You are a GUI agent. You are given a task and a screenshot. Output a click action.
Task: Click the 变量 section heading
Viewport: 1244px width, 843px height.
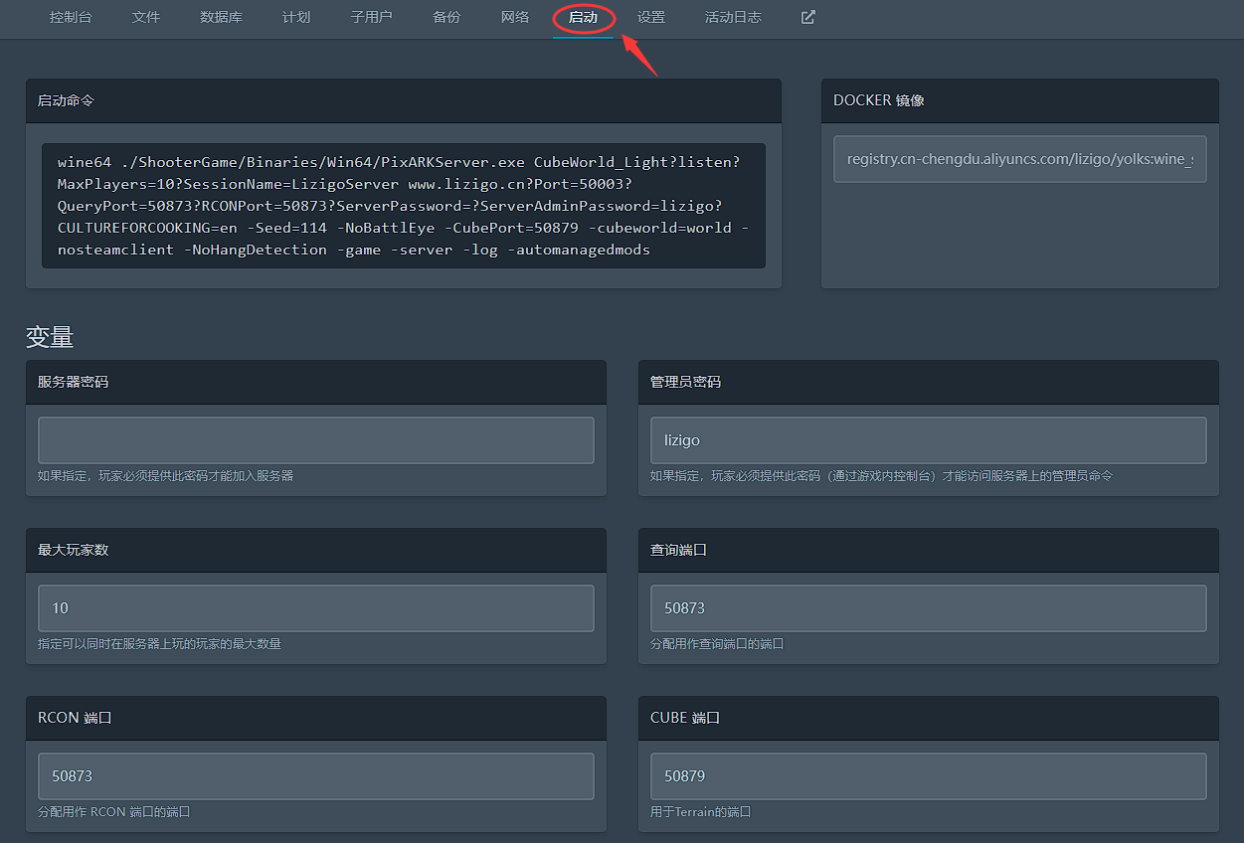click(50, 337)
